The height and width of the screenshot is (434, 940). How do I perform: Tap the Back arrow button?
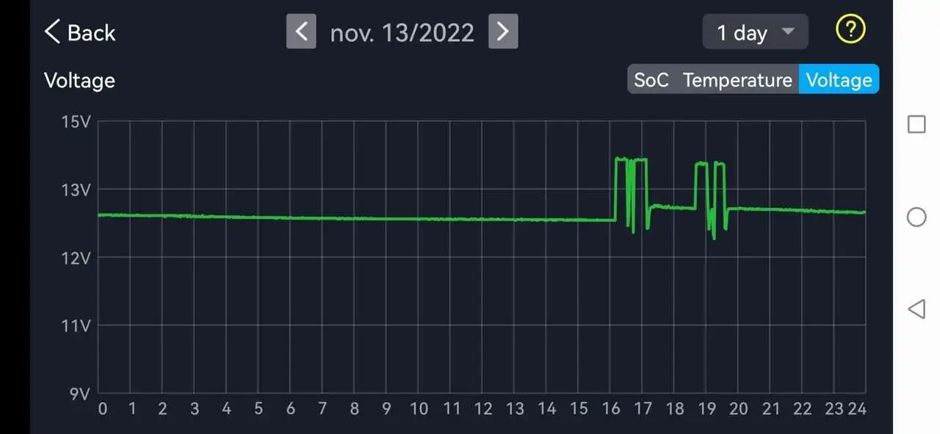52,32
